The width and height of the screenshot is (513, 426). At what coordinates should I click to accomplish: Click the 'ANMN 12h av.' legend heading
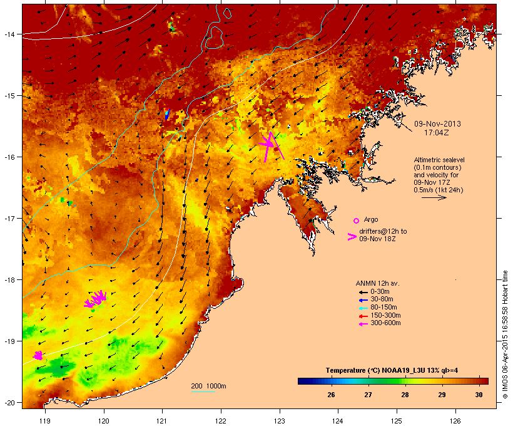pos(377,283)
